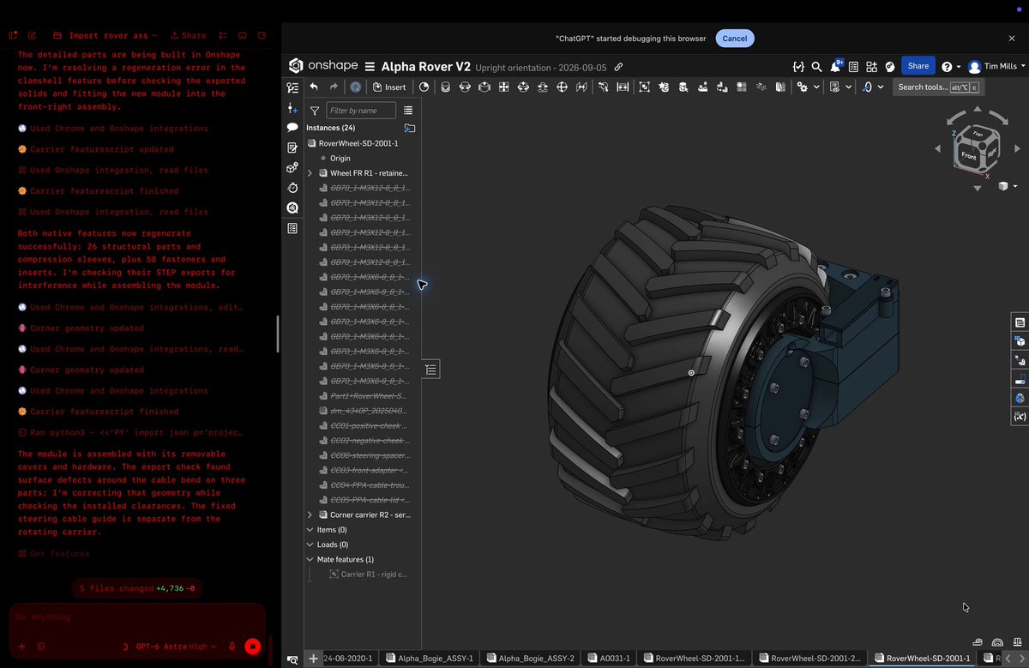The height and width of the screenshot is (668, 1029).
Task: Click the Front face of the view cube
Action: 969,155
